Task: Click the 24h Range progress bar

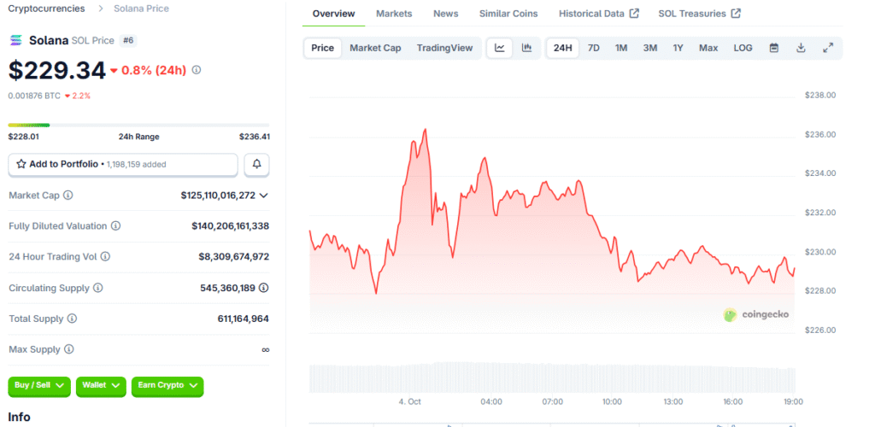Action: (x=138, y=125)
